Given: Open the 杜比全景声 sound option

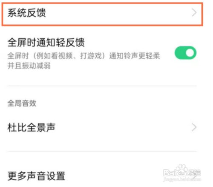Looking at the screenshot, I should 102,127.
